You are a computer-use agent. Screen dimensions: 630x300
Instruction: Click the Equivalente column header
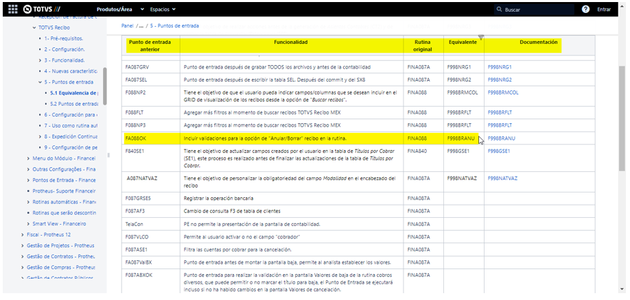(x=463, y=42)
